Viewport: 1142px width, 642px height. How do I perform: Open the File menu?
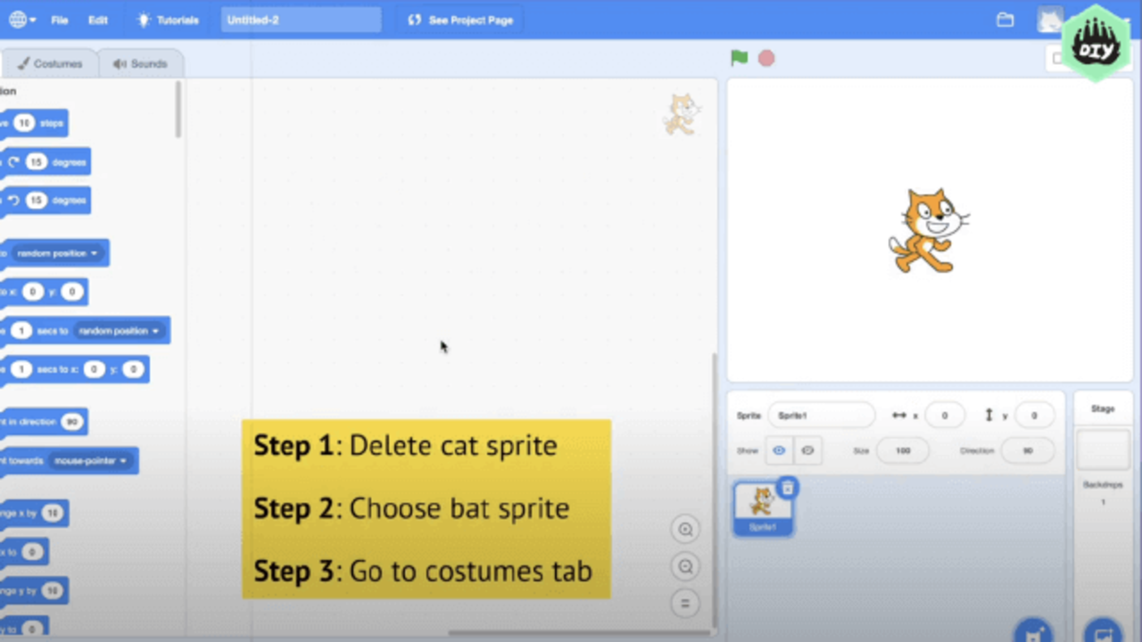point(59,21)
